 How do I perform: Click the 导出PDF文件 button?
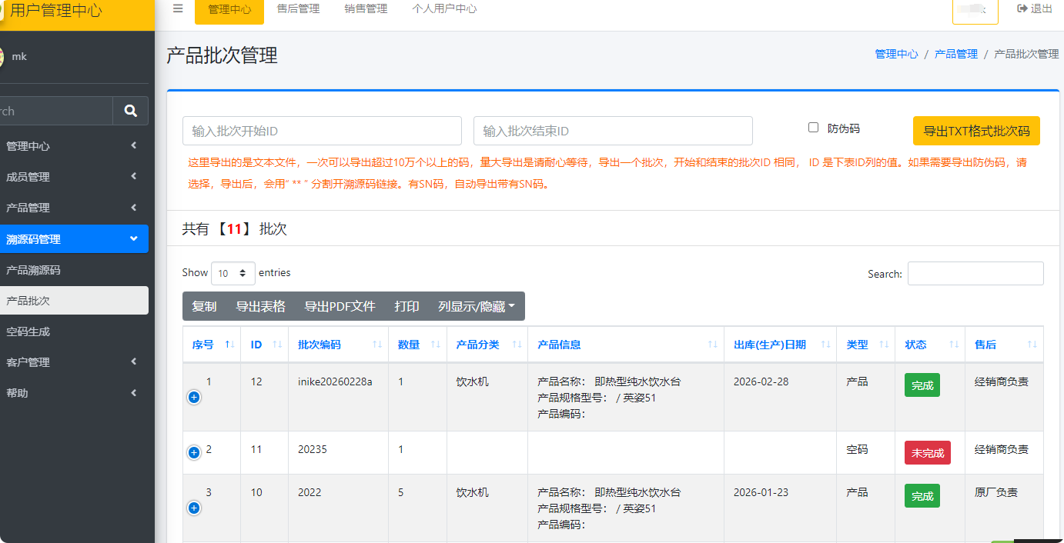(340, 306)
